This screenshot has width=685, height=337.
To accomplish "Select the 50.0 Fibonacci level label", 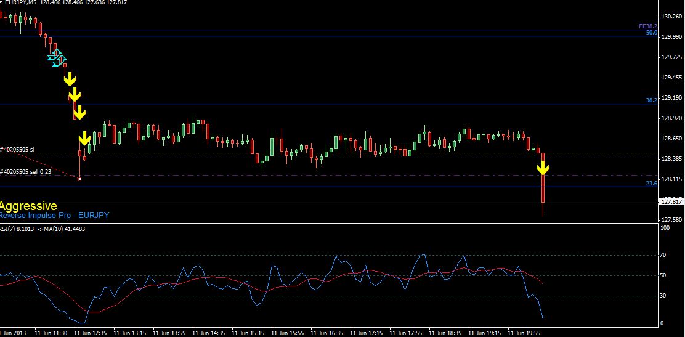I will (x=651, y=33).
